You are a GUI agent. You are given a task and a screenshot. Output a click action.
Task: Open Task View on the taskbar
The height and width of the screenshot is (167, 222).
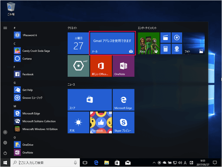pos(85,162)
